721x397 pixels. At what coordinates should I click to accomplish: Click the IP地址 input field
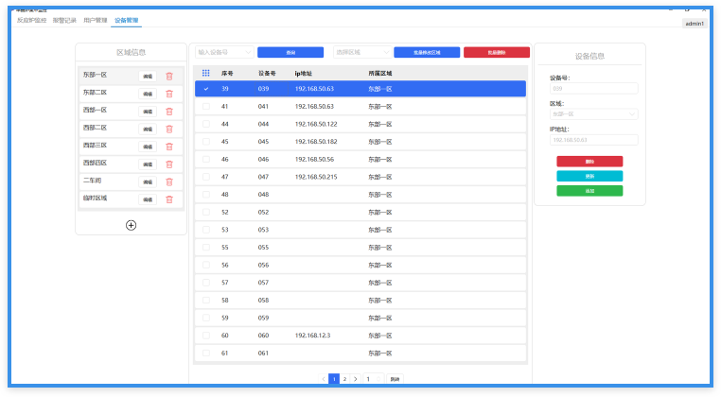pyautogui.click(x=593, y=140)
